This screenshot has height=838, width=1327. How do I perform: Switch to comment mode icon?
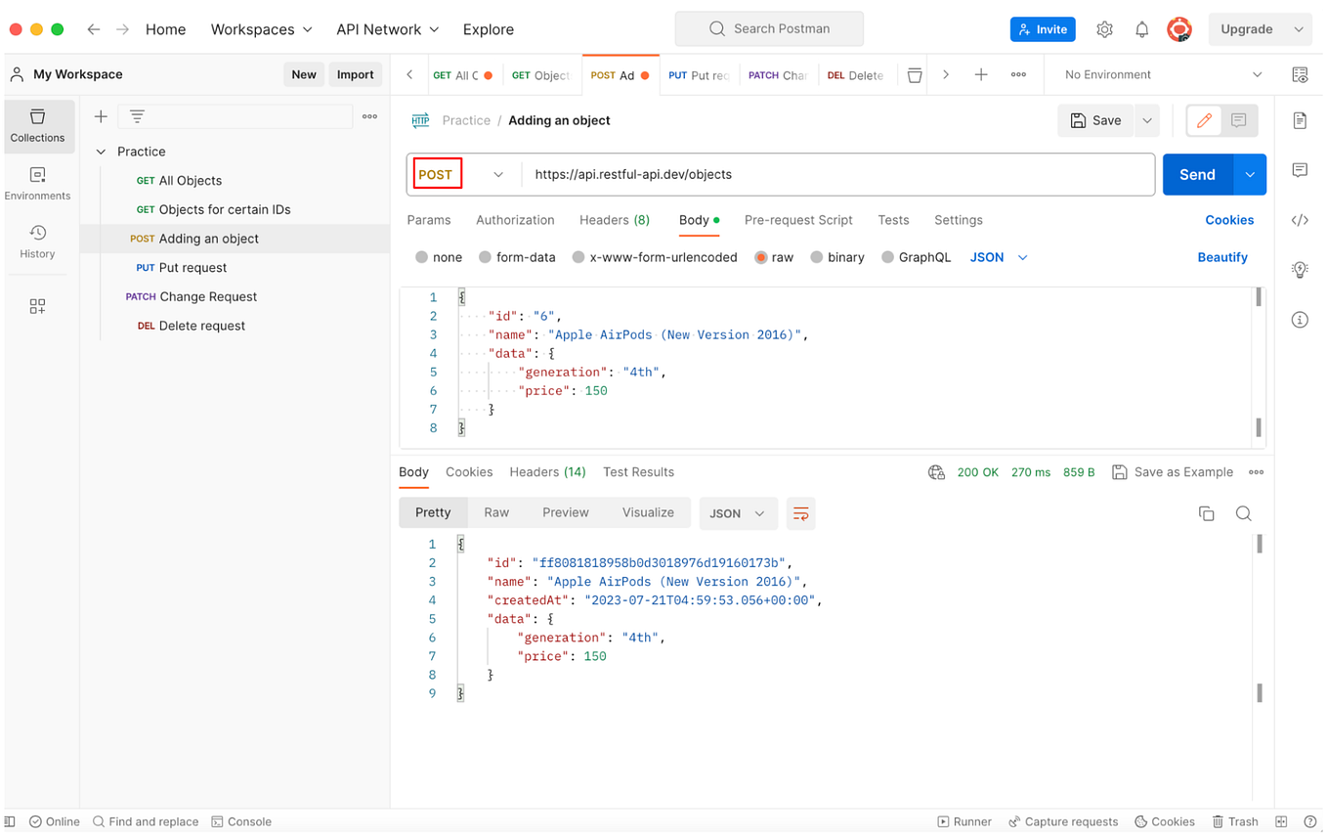pyautogui.click(x=1239, y=120)
